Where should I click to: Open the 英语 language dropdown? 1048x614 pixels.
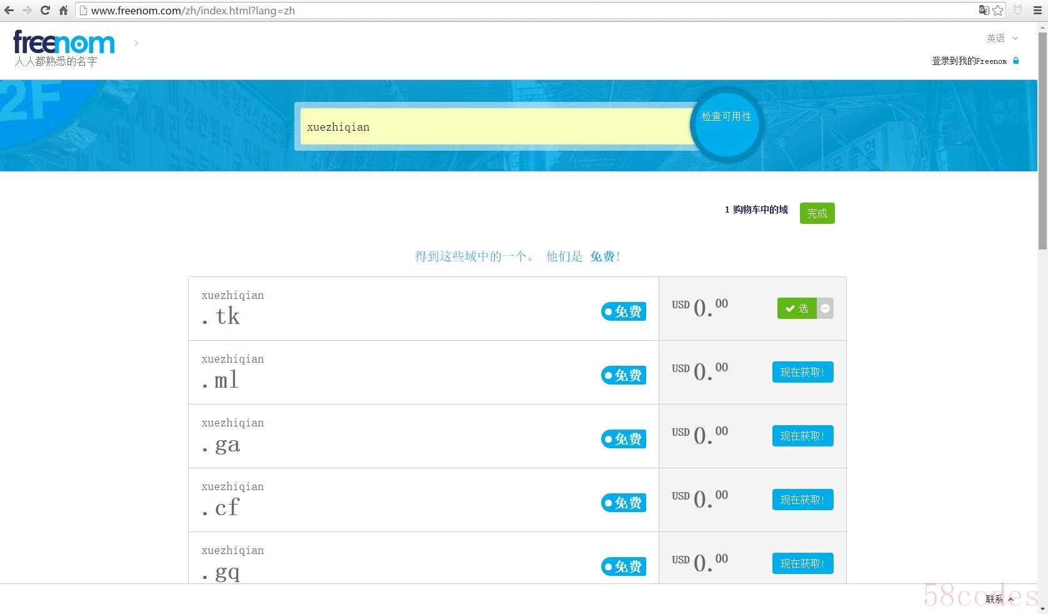(1002, 38)
